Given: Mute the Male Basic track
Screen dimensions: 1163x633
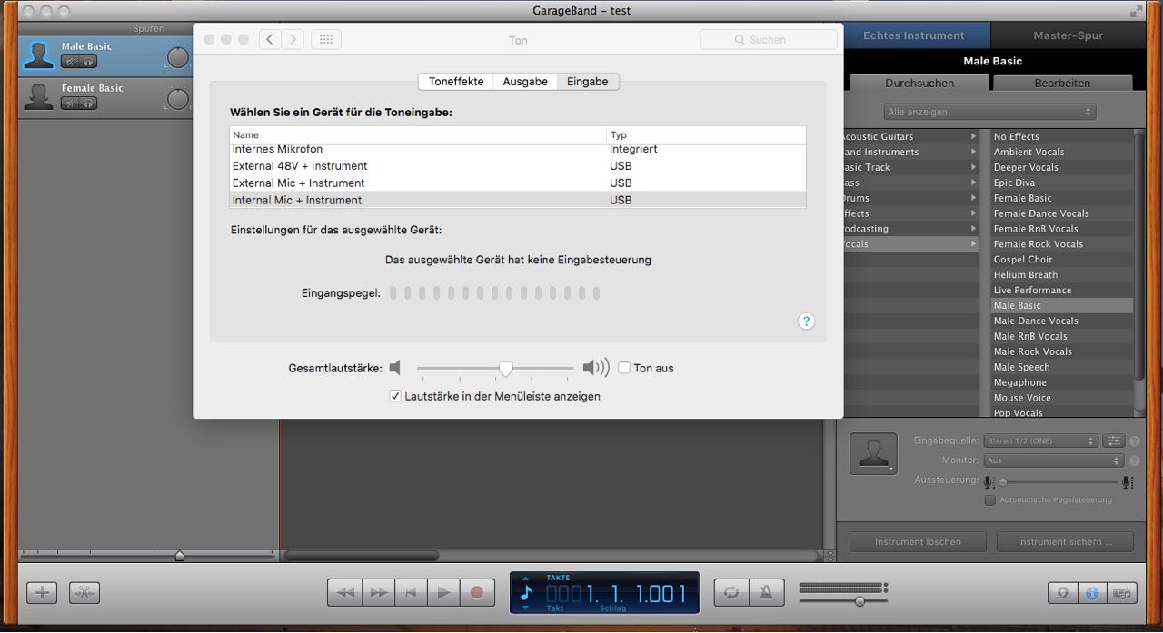Looking at the screenshot, I should [x=70, y=62].
